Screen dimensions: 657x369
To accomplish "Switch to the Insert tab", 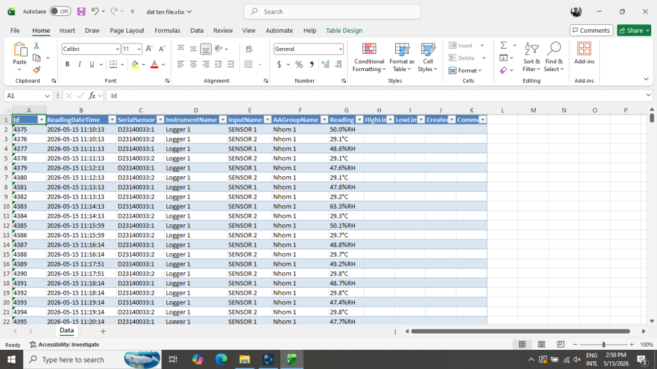I will 67,31.
